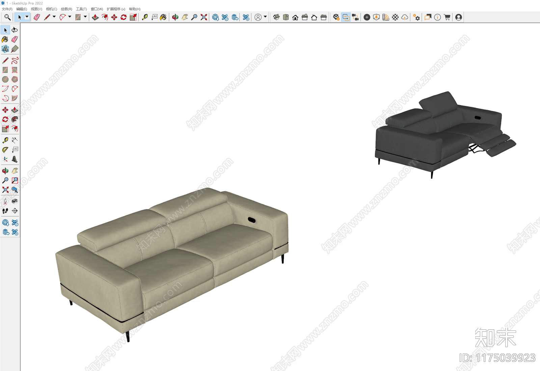The width and height of the screenshot is (540, 371).
Task: Select the Zoom Window tool
Action: [x=15, y=180]
